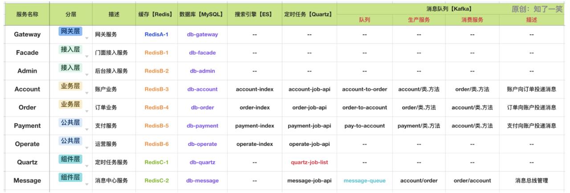
Task: Click the Gateway service name cell
Action: [27, 34]
